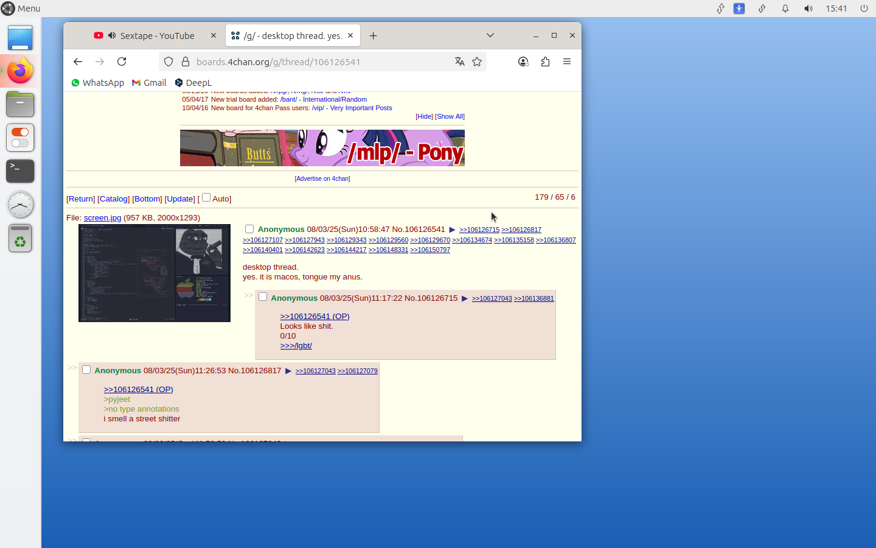Go back with the browser back arrow
Screen dimensions: 876x548
pyautogui.click(x=78, y=61)
